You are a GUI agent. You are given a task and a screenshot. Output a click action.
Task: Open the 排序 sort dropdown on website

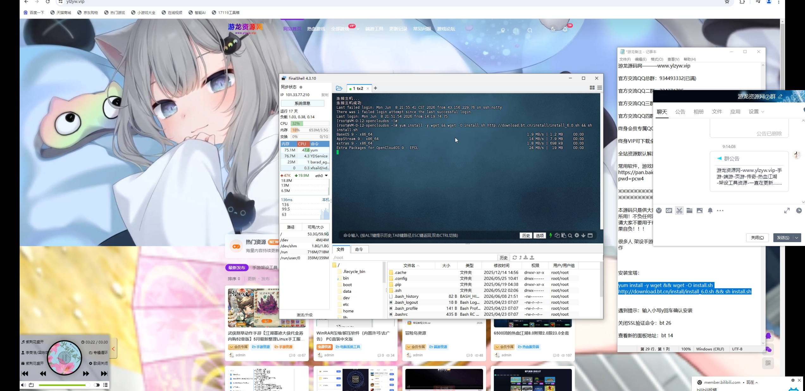pyautogui.click(x=234, y=278)
